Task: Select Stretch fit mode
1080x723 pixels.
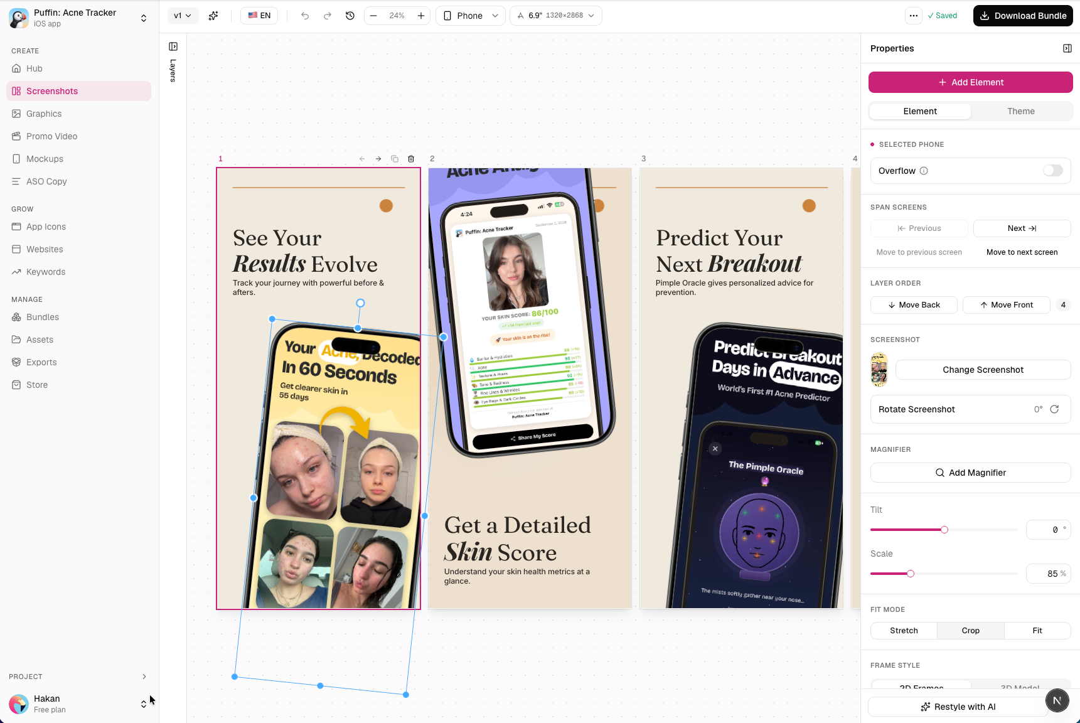Action: [x=904, y=631]
